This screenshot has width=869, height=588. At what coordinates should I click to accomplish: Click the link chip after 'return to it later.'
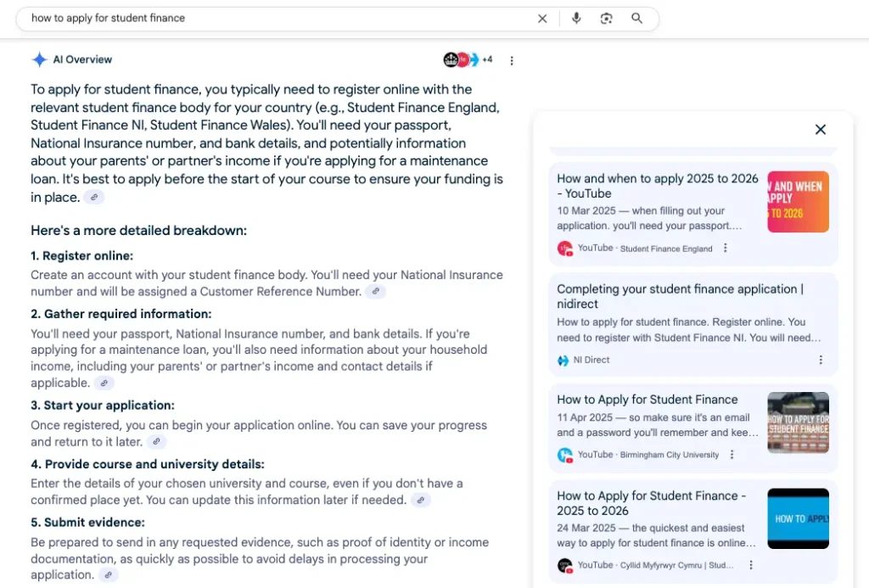[x=157, y=442]
